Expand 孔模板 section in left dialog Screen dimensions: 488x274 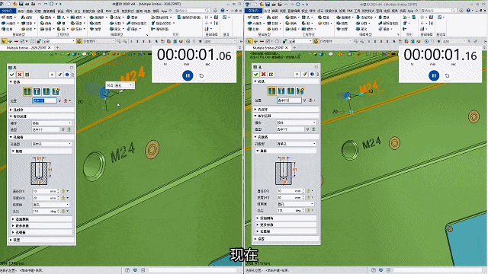click(x=42, y=232)
